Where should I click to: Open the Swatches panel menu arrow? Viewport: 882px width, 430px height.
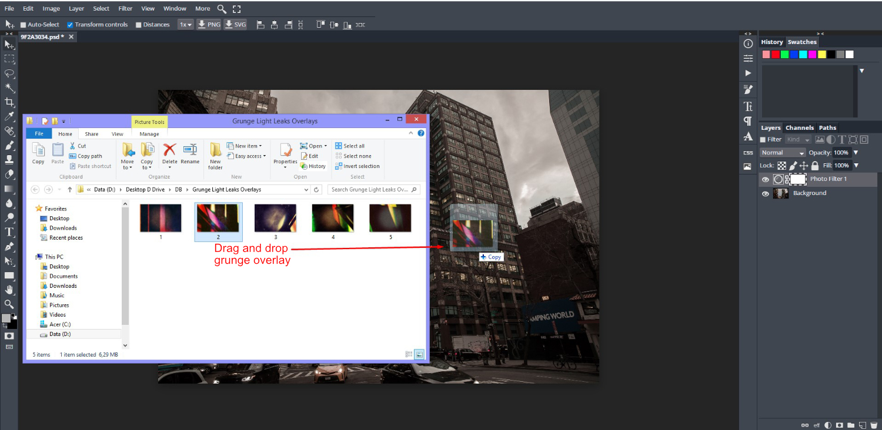861,70
